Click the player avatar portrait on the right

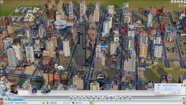[183, 15]
